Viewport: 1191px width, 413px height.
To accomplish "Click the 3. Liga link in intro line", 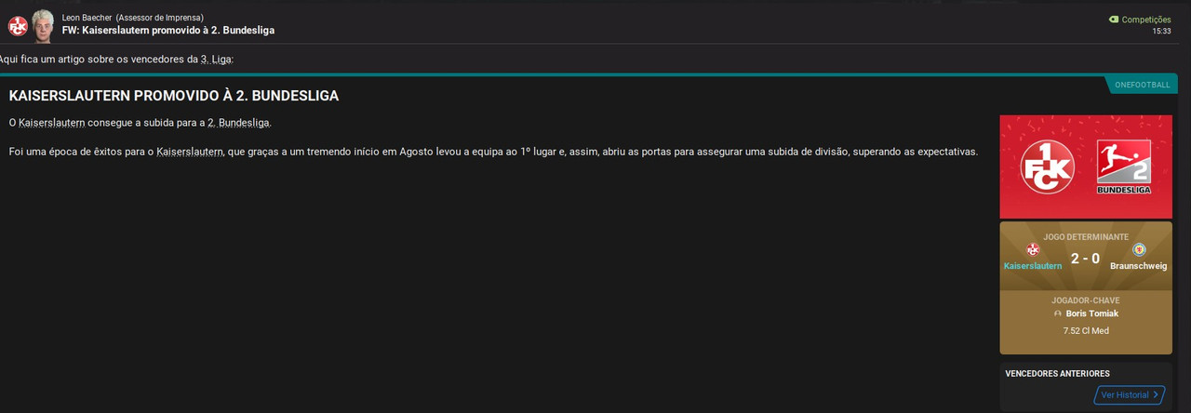I will 216,60.
